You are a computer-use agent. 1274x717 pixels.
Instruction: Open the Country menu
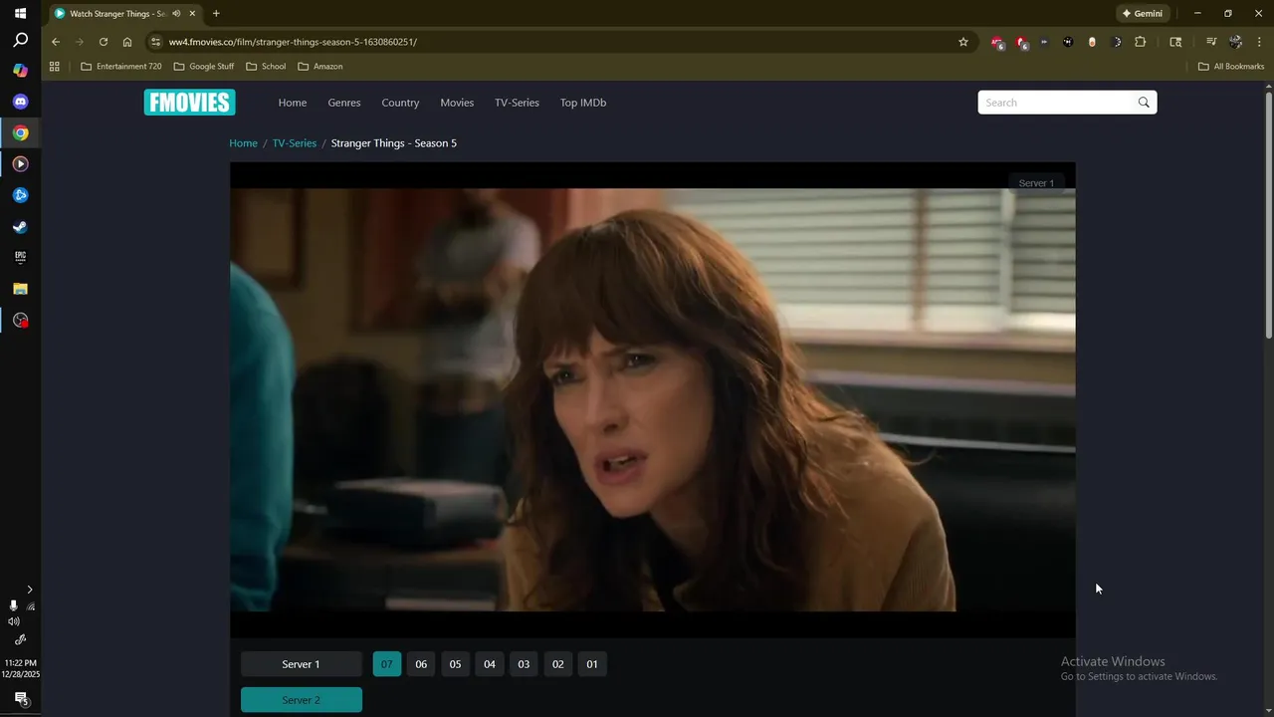click(400, 103)
